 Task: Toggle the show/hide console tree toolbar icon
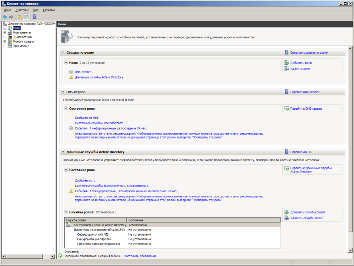pyautogui.click(x=26, y=17)
